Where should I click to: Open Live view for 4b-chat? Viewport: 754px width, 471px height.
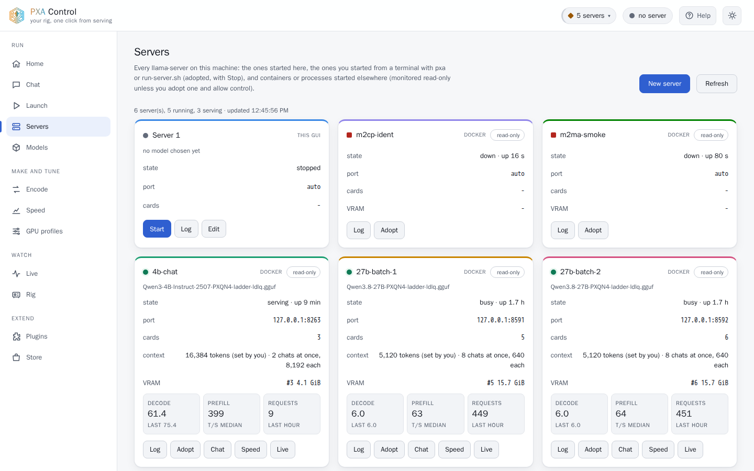283,450
